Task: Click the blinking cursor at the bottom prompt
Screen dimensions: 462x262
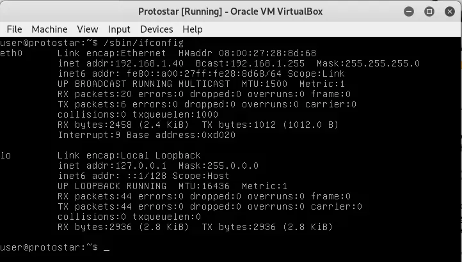Action: pyautogui.click(x=106, y=248)
